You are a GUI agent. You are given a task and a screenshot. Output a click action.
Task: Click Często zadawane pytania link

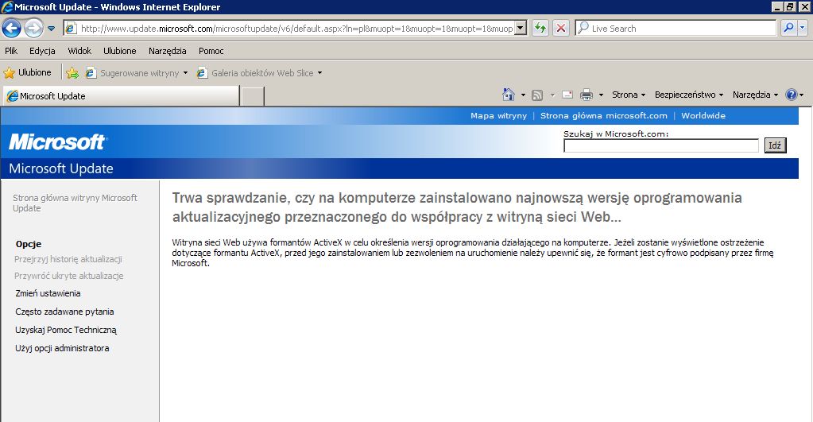pyautogui.click(x=64, y=312)
